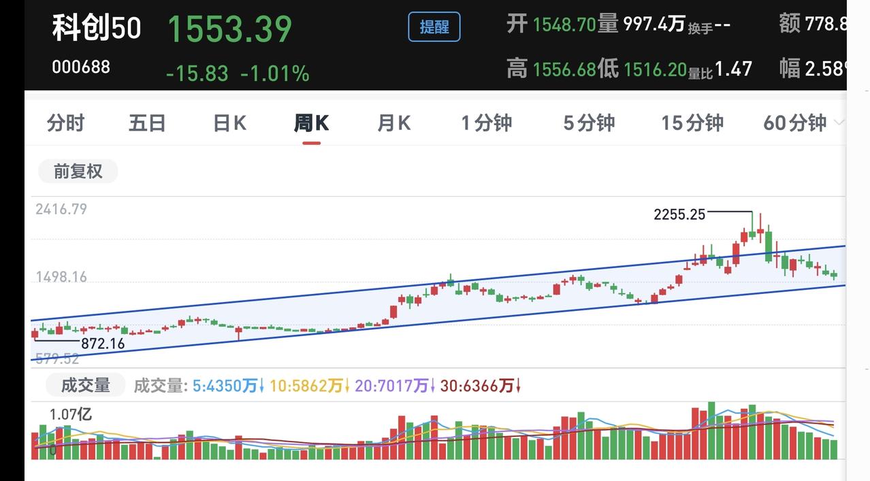
Task: Switch to the 月K monthly tab
Action: point(394,123)
